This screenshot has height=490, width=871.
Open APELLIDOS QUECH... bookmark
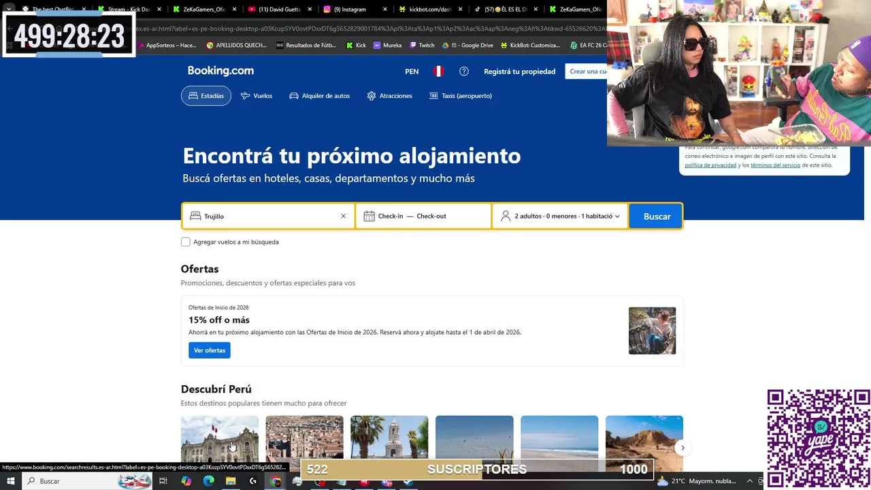(x=237, y=46)
